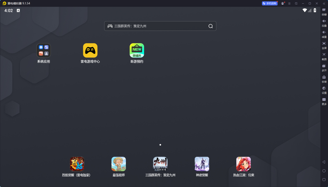Collapse the right sidebar with double-chevron
The width and height of the screenshot is (328, 187).
point(324,3)
